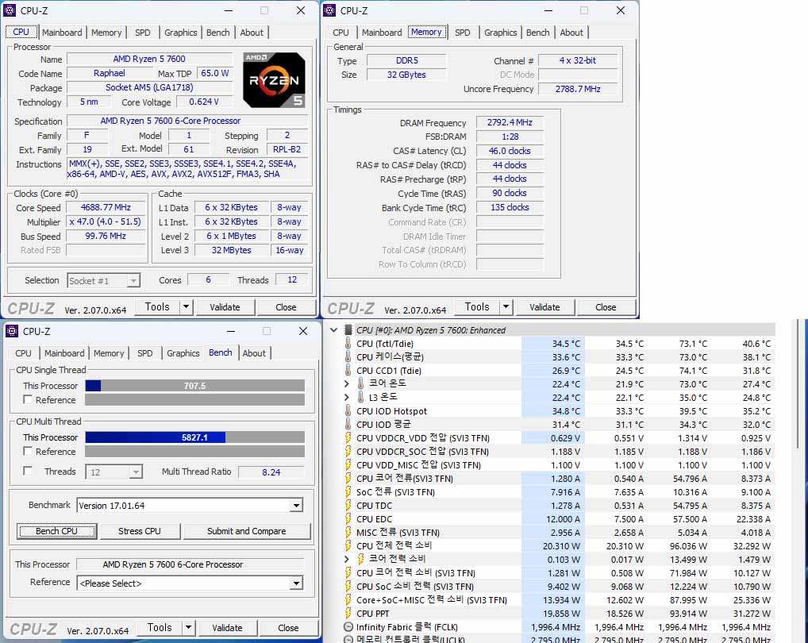Open Tools dropdown arrow in Memory window
Screen dimensions: 808x643
(x=506, y=307)
